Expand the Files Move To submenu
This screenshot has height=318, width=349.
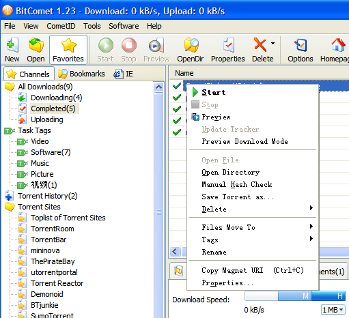tap(253, 227)
